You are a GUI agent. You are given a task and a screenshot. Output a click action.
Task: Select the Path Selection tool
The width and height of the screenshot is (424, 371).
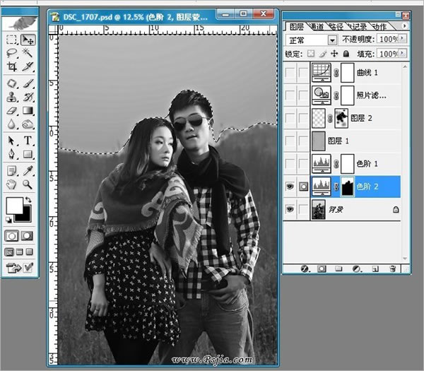point(11,141)
